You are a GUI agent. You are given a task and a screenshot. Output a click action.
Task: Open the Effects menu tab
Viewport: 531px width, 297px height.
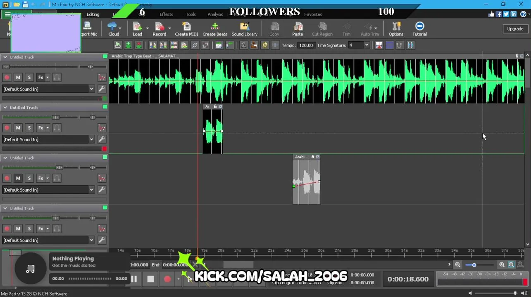point(166,14)
